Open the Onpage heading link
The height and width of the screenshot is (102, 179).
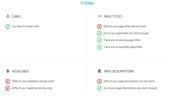[x=87, y=3]
